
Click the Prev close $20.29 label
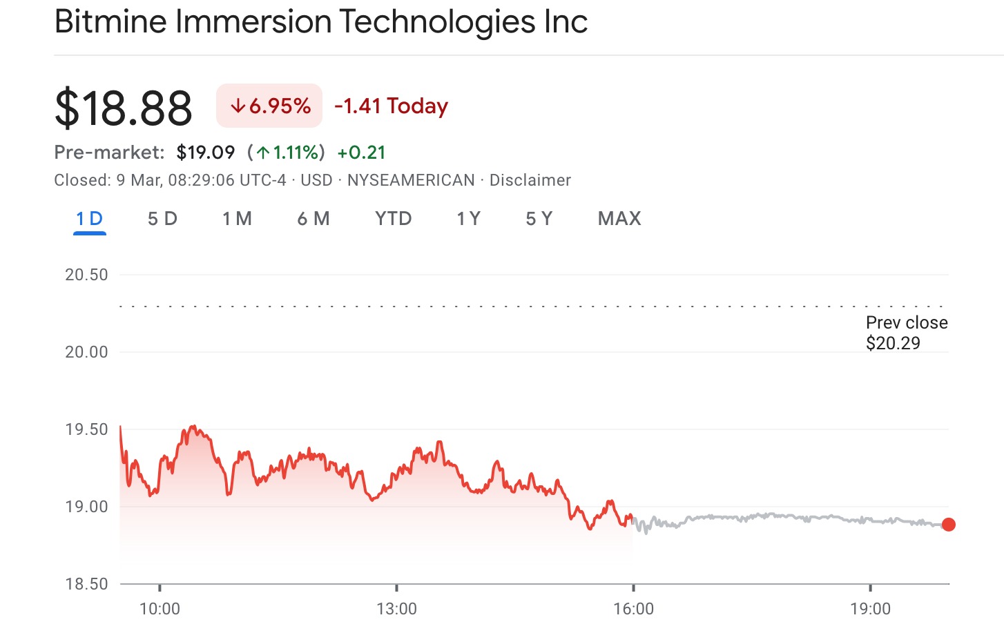click(x=906, y=333)
